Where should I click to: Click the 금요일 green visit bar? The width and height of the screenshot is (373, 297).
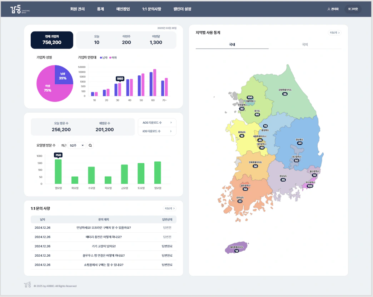click(124, 174)
